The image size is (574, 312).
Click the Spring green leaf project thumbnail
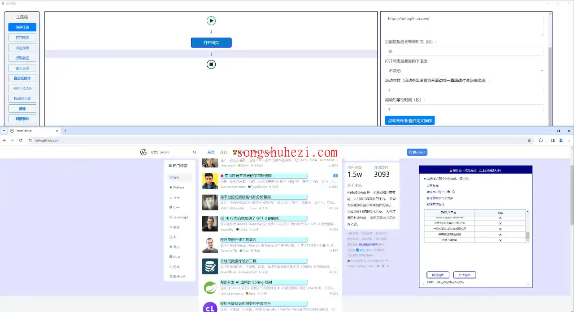coord(210,288)
